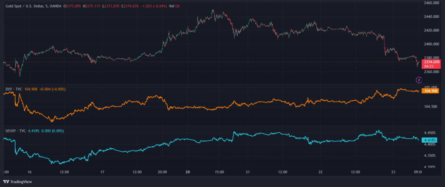
Task: Click the date label 20 on time axis
Action: [x=189, y=172]
